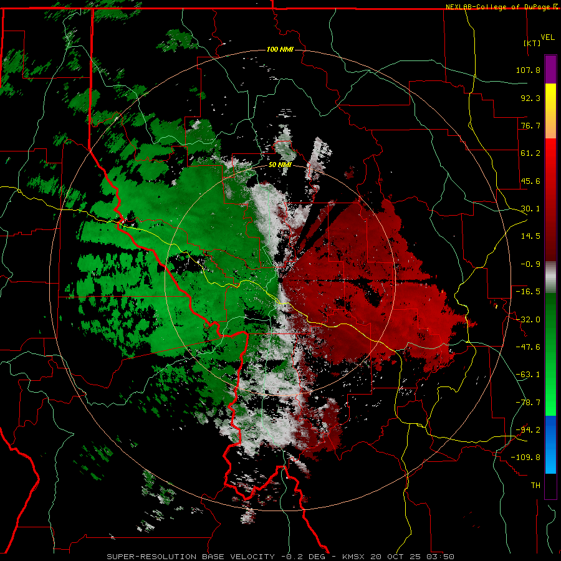Click the -63.1 legend value
The width and height of the screenshot is (561, 561).
click(528, 375)
